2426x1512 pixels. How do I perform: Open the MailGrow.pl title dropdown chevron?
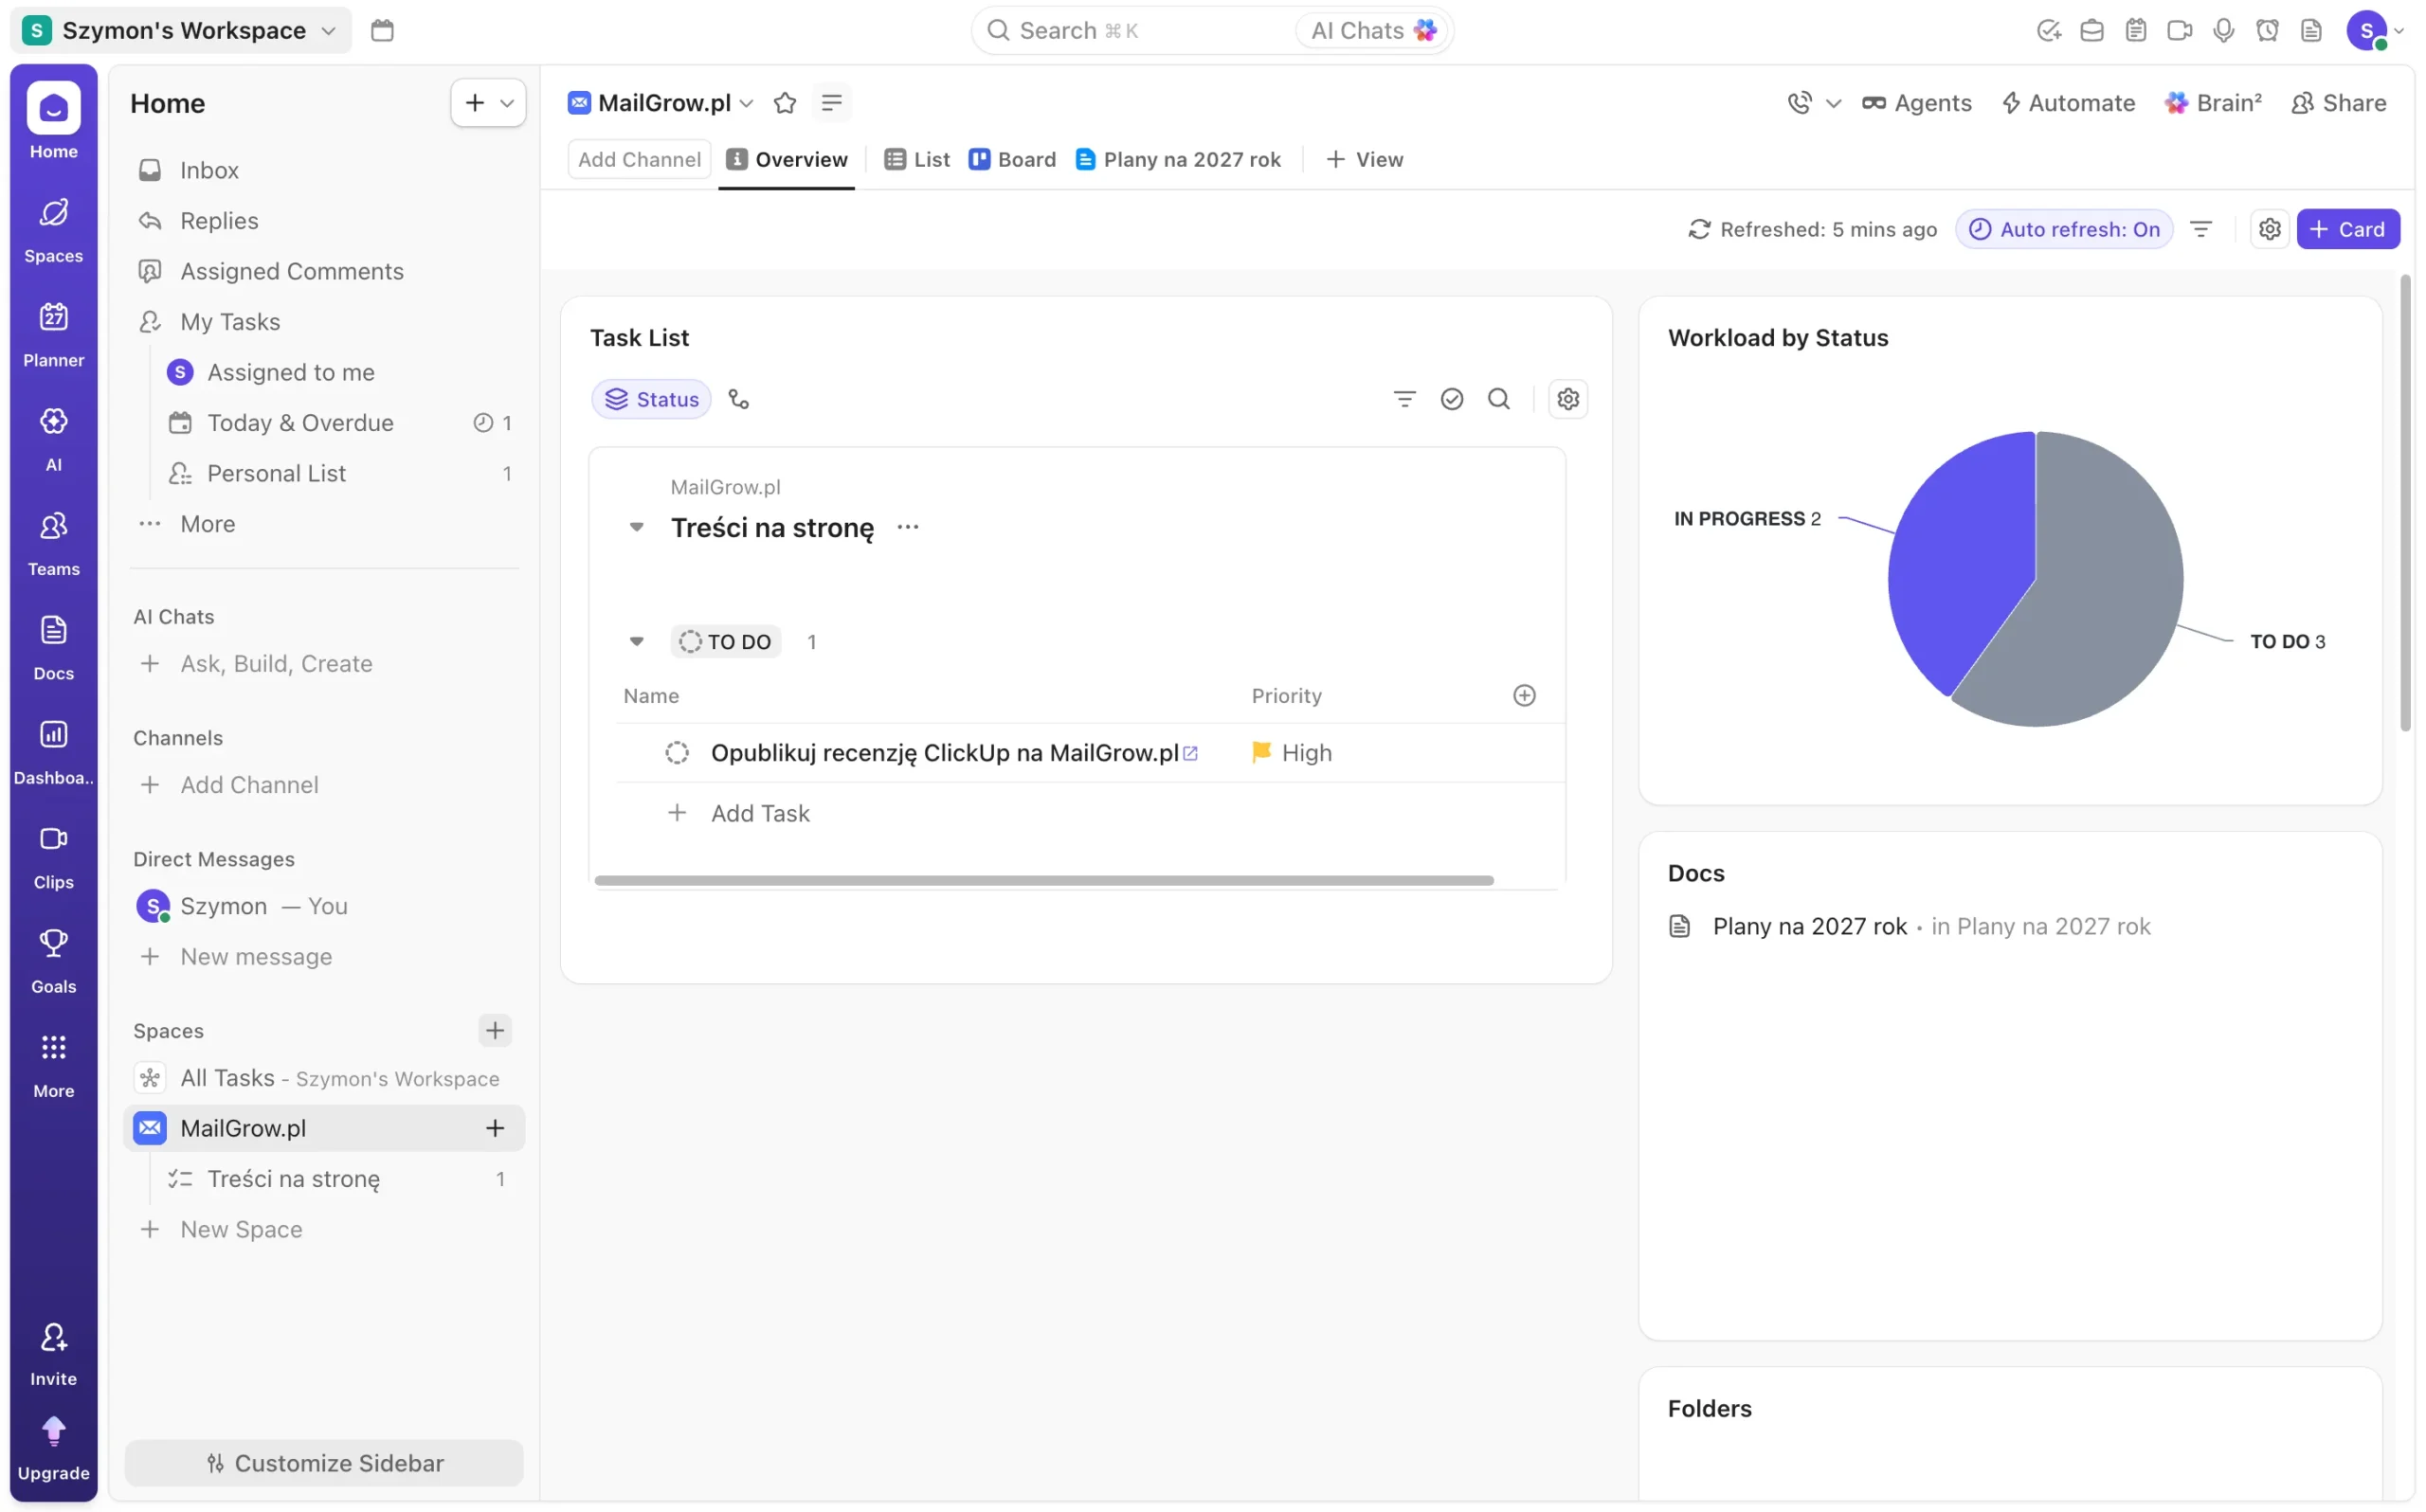747,103
